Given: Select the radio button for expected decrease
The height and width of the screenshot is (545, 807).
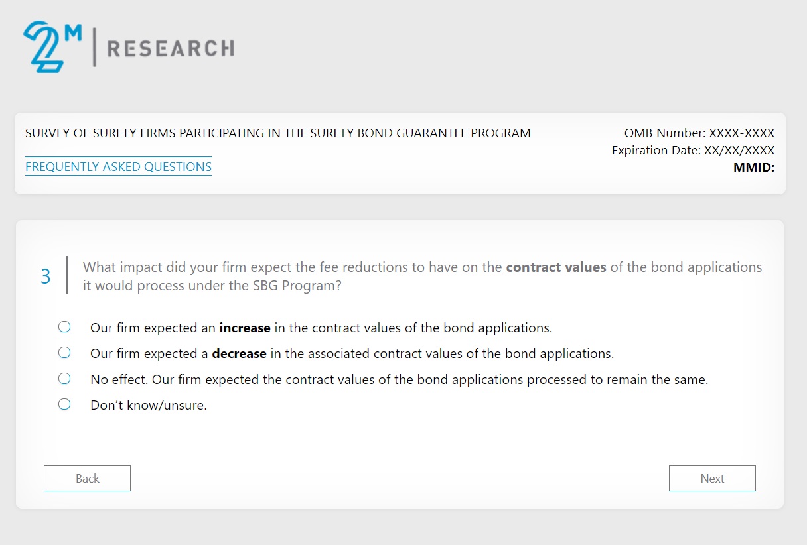Looking at the screenshot, I should point(64,353).
